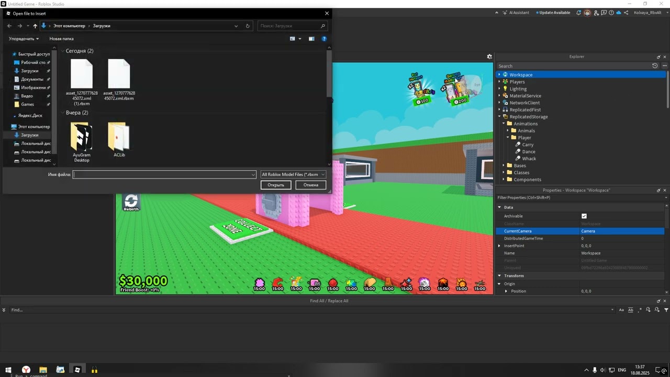Click the Поиск: Загрузки search box
The width and height of the screenshot is (670, 377).
click(293, 26)
